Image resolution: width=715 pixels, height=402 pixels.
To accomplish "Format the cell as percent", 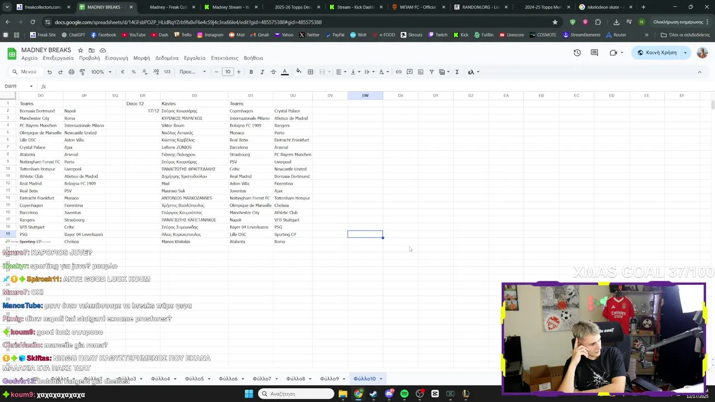I will [134, 72].
